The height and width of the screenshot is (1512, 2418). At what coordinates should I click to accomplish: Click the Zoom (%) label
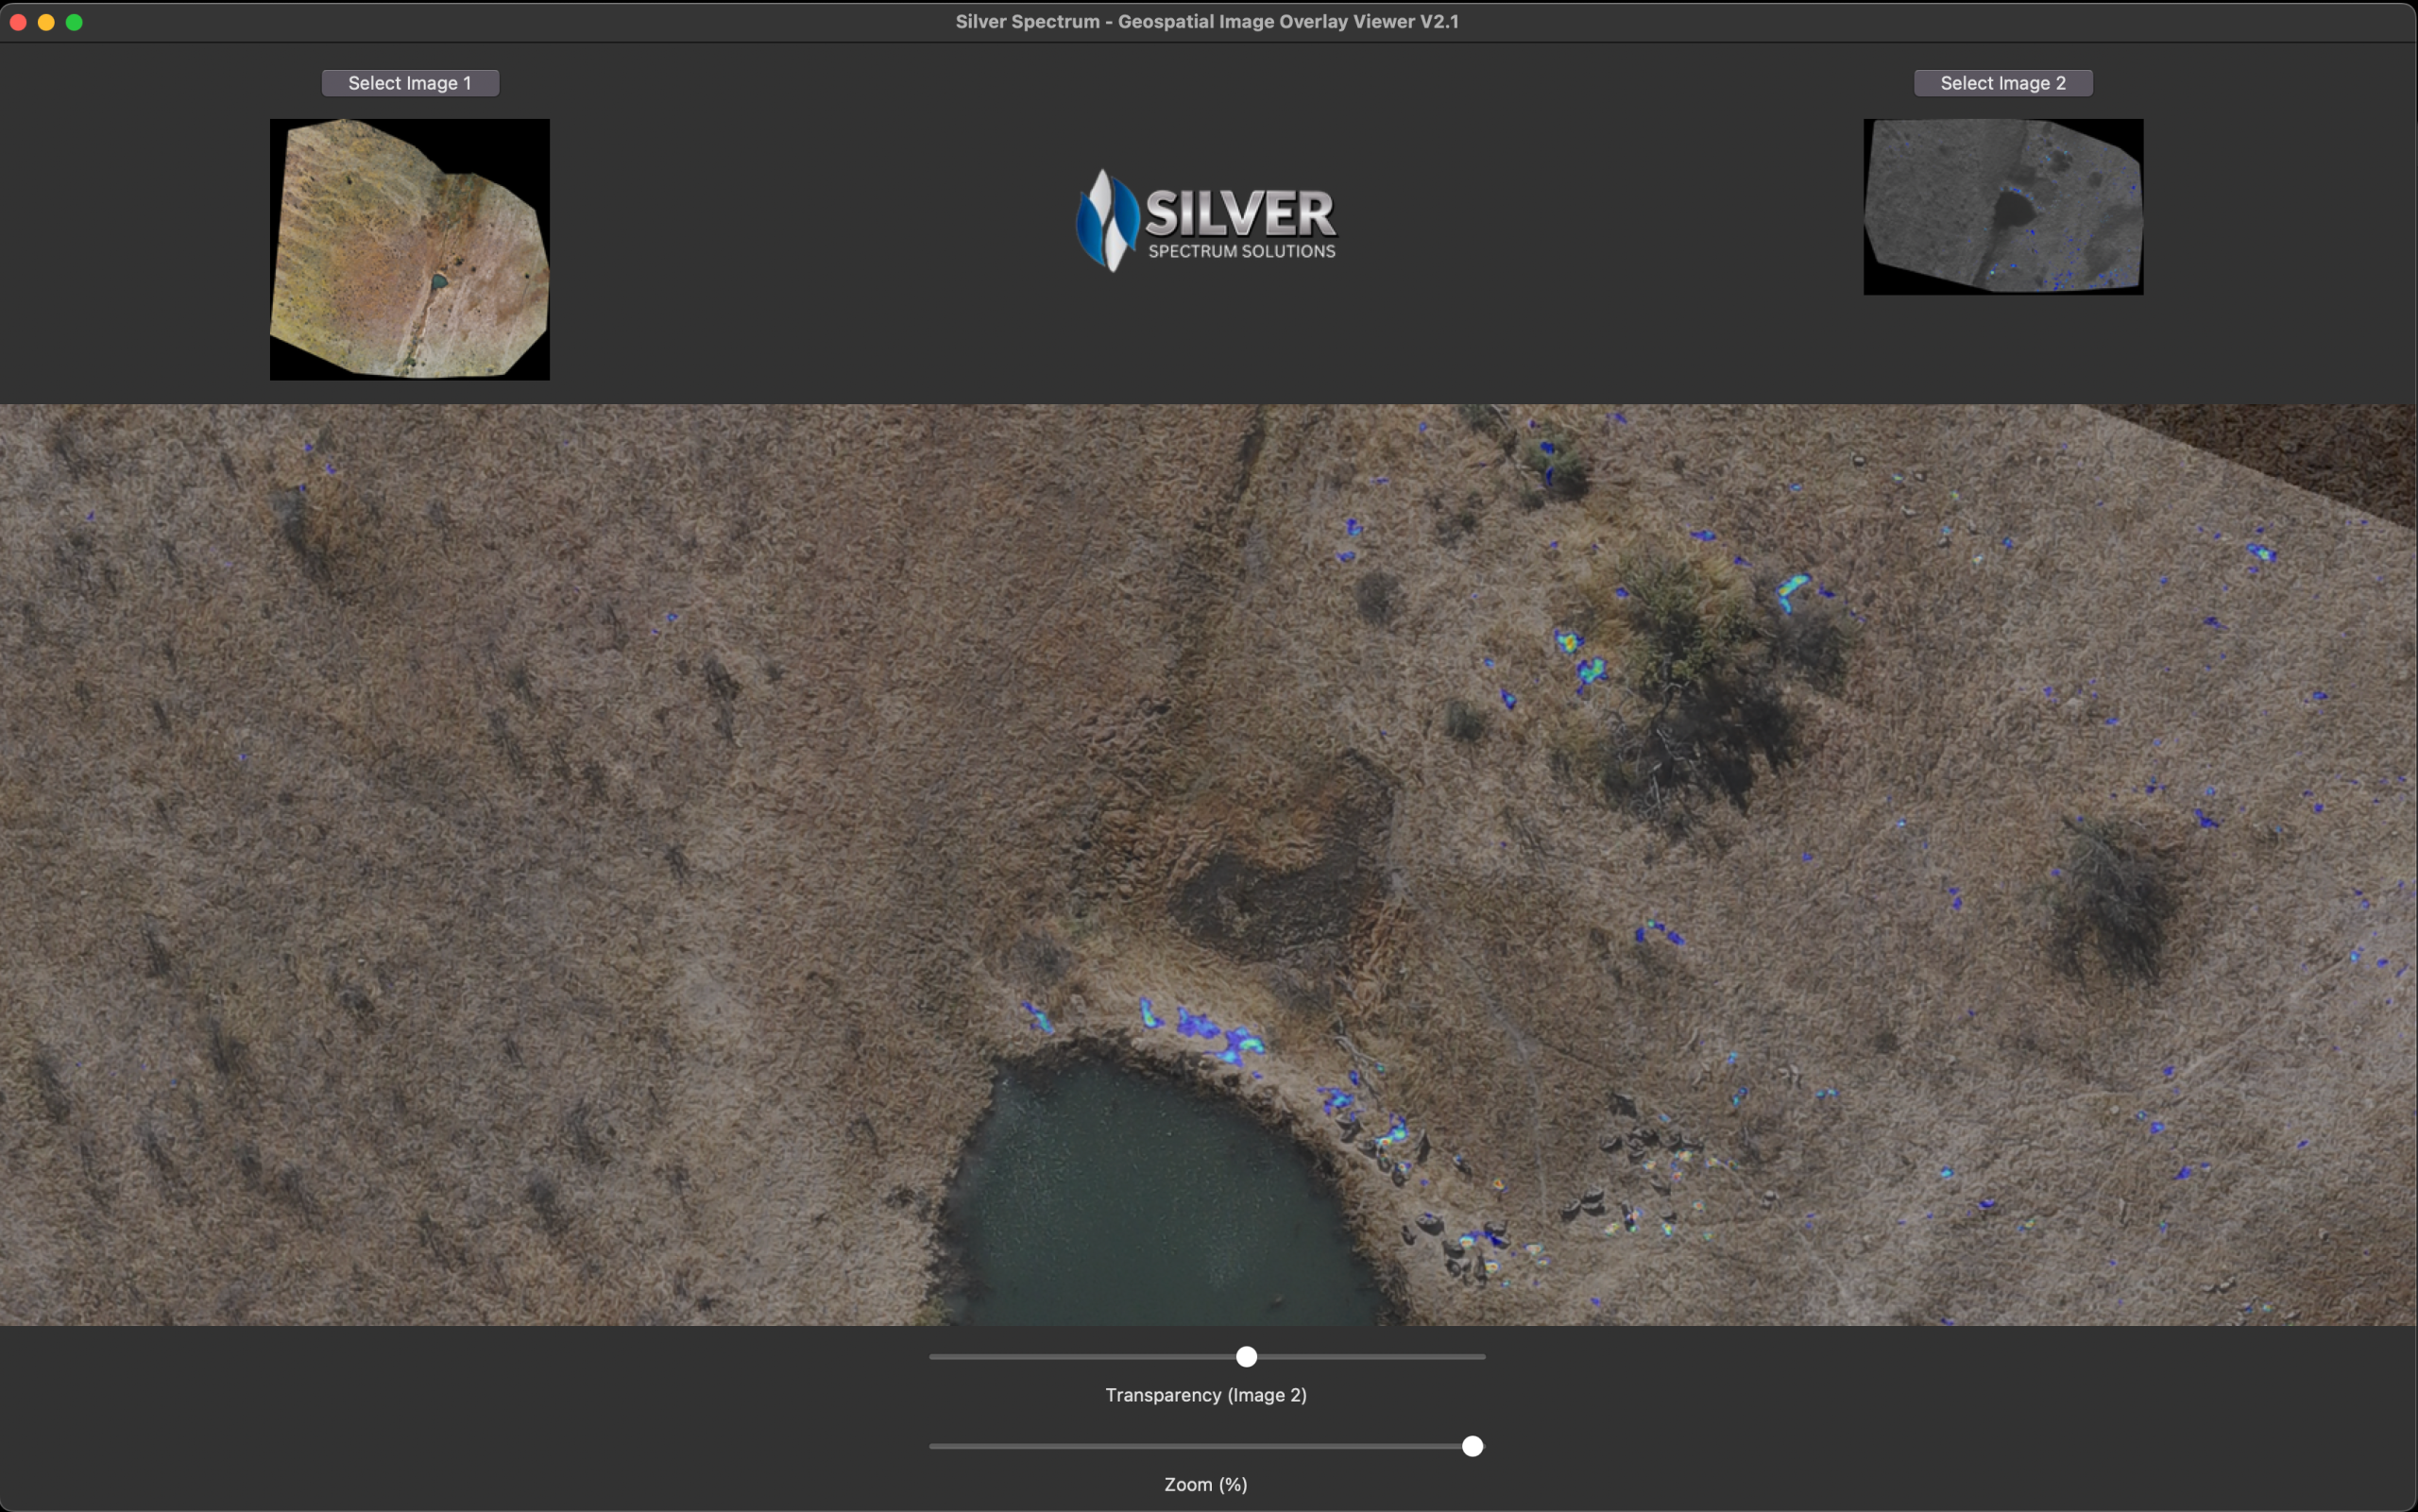(1206, 1484)
